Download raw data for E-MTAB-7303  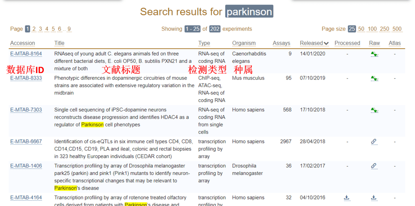coord(375,110)
